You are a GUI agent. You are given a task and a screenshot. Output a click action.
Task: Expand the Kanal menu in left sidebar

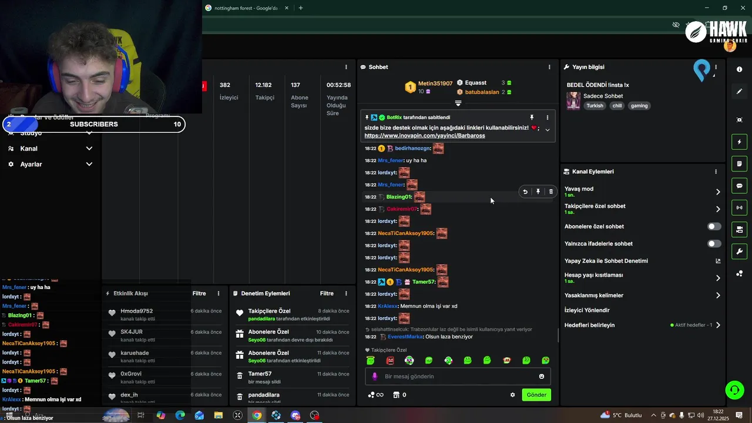(51, 149)
